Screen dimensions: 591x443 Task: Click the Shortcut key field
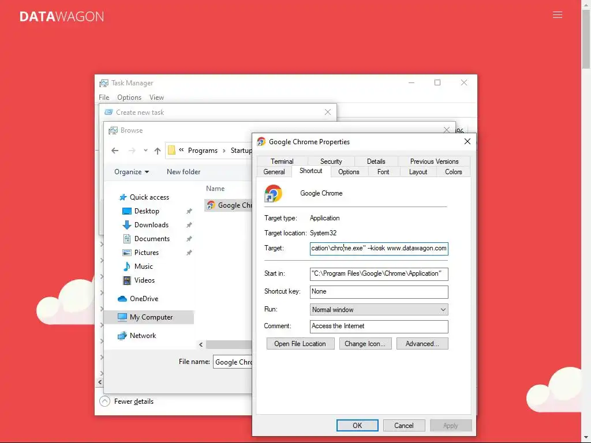point(379,291)
